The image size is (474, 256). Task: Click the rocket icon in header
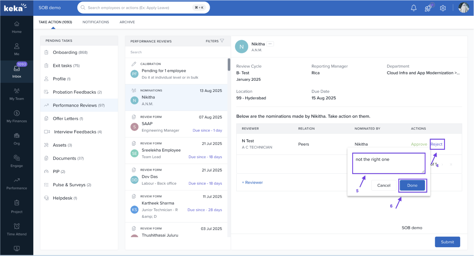click(x=428, y=8)
